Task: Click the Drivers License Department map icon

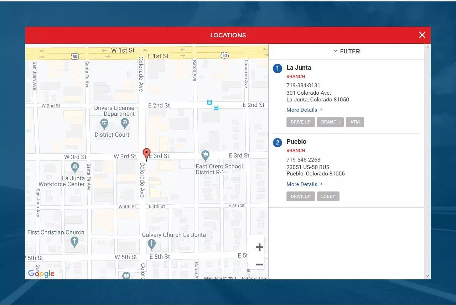Action: (125, 124)
